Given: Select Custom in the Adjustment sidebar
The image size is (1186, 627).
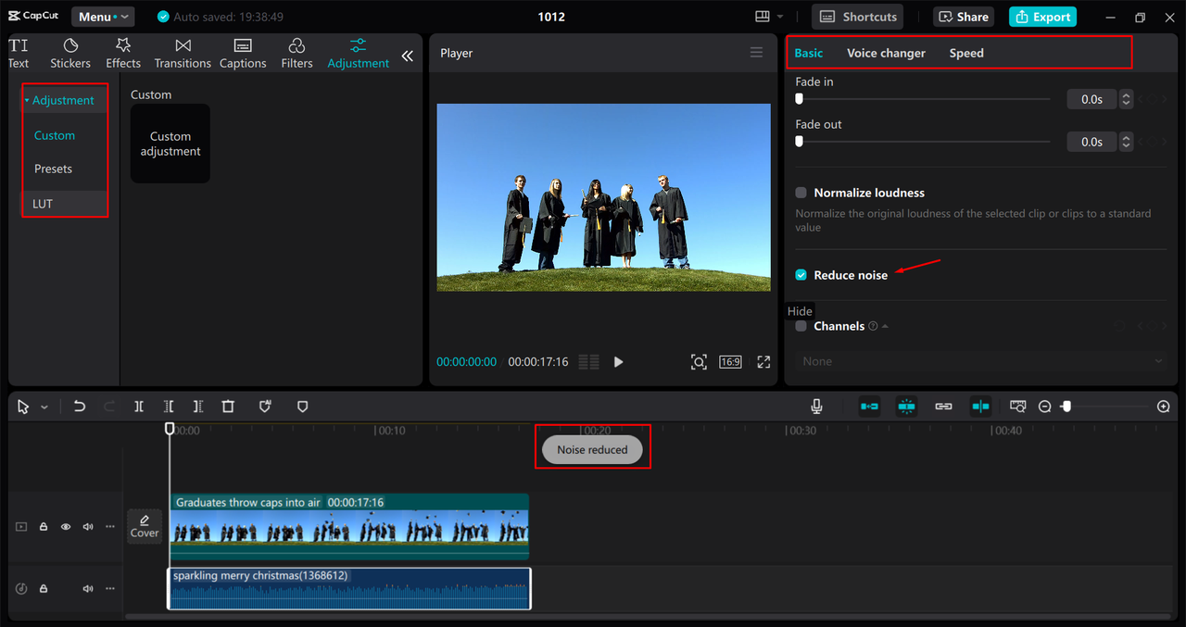Looking at the screenshot, I should click(55, 135).
